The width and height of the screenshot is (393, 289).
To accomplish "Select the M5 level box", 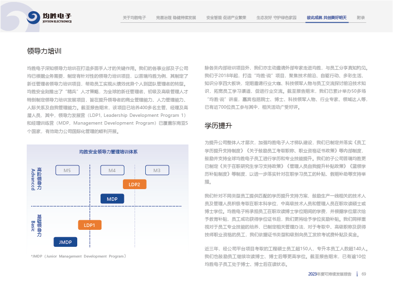I will (x=67, y=170).
